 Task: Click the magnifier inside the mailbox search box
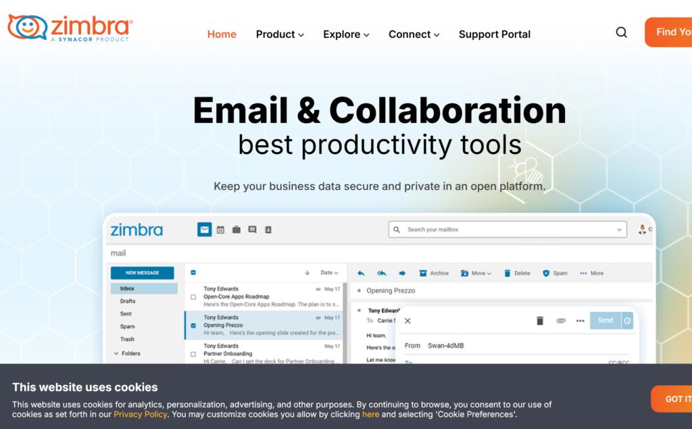[x=397, y=230]
